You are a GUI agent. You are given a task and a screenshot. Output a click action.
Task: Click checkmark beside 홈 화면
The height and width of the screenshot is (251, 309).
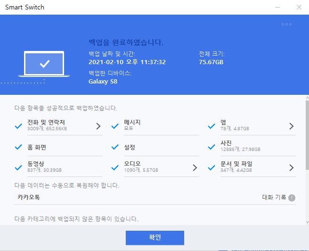18,147
